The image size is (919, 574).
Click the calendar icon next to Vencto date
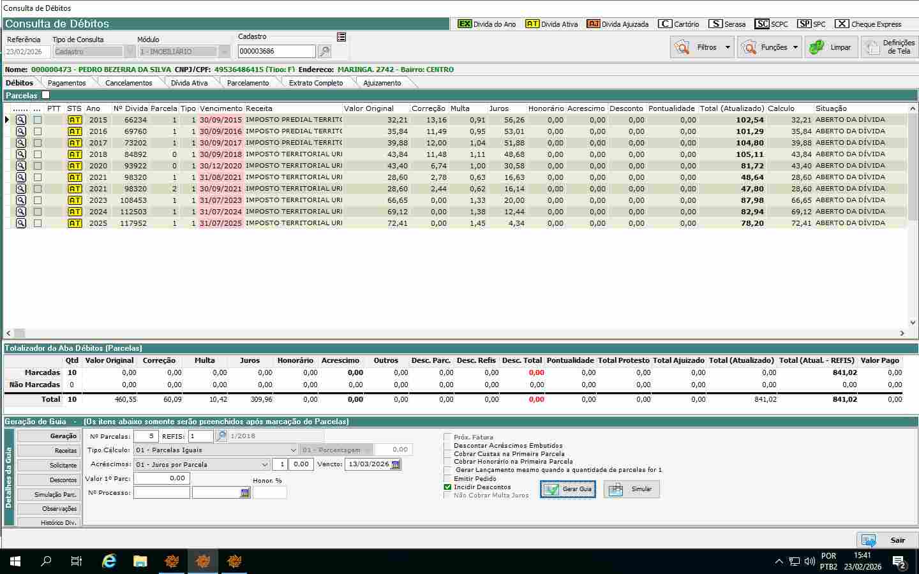[396, 465]
